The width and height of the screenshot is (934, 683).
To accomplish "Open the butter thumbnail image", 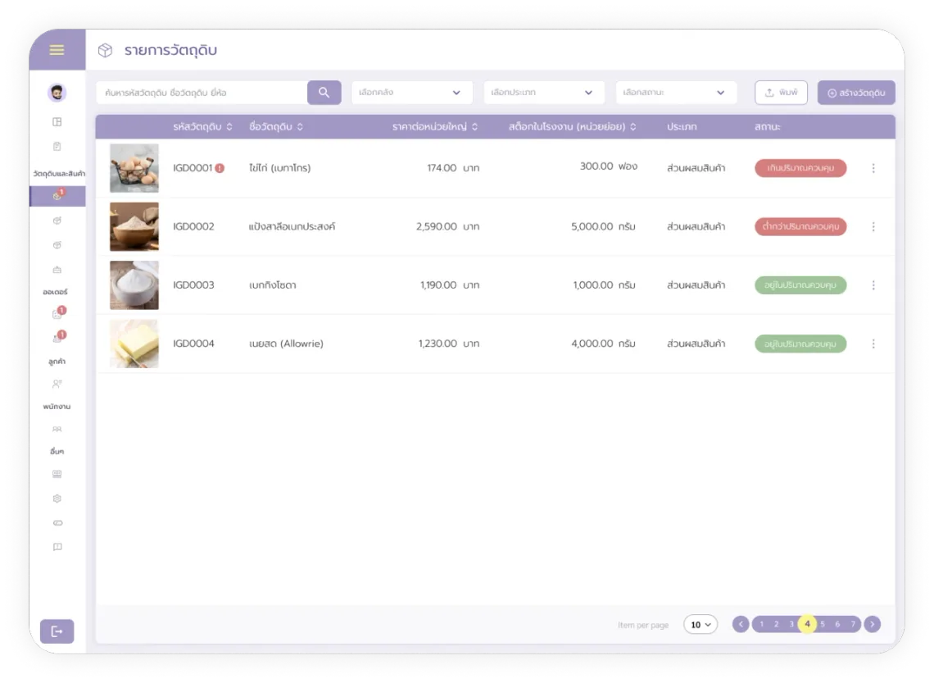I will point(134,344).
